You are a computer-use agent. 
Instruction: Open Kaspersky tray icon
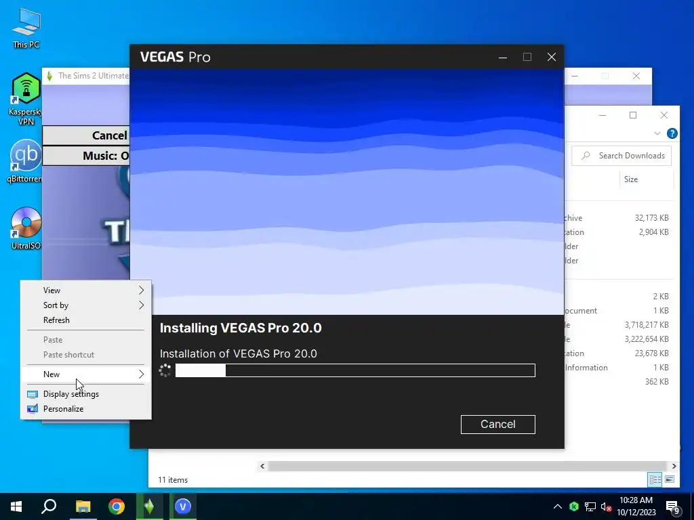click(574, 506)
